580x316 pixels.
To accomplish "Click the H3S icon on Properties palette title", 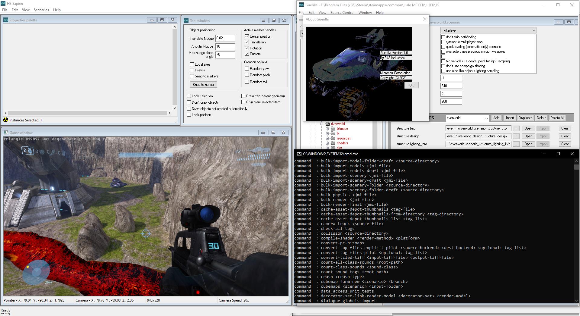I will [x=6, y=20].
